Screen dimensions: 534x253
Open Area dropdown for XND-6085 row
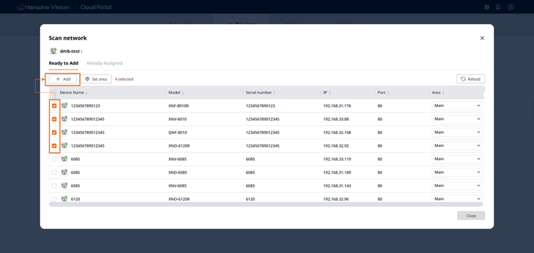coord(456,172)
